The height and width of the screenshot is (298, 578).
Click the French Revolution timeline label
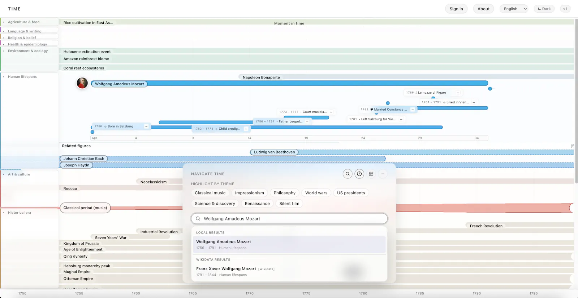click(x=486, y=226)
